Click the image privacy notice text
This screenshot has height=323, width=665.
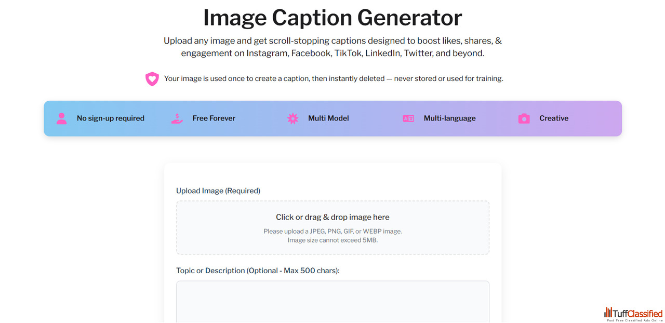click(x=334, y=79)
